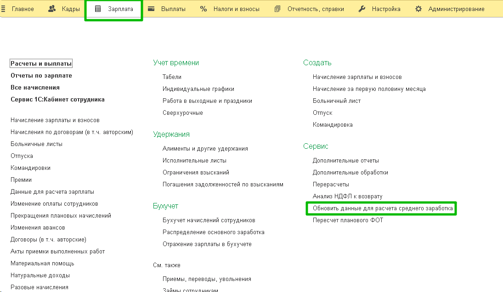Viewport: 503px width, 292px height.
Task: Click the percent icon for Налоги и взносы
Action: (x=203, y=9)
